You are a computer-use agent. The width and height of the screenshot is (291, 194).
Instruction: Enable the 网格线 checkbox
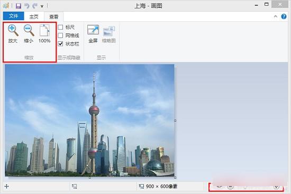pyautogui.click(x=60, y=35)
